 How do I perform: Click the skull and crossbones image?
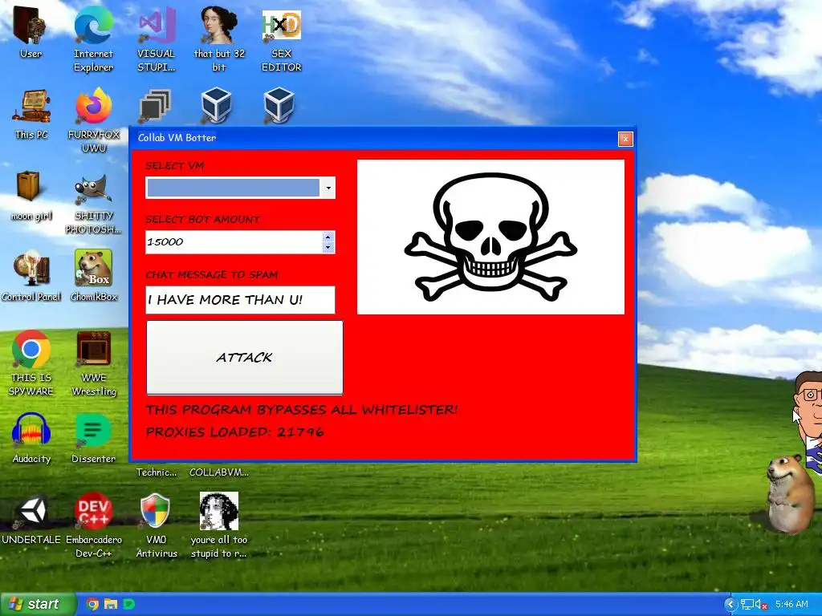490,237
